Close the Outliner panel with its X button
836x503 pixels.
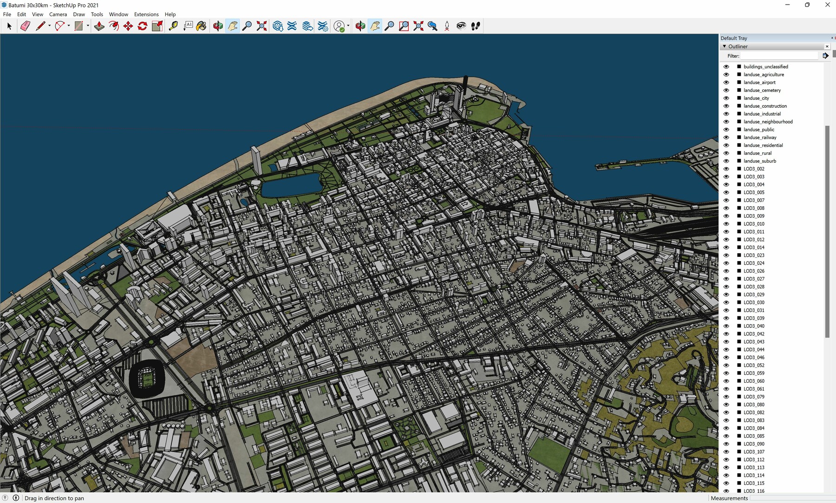click(827, 46)
